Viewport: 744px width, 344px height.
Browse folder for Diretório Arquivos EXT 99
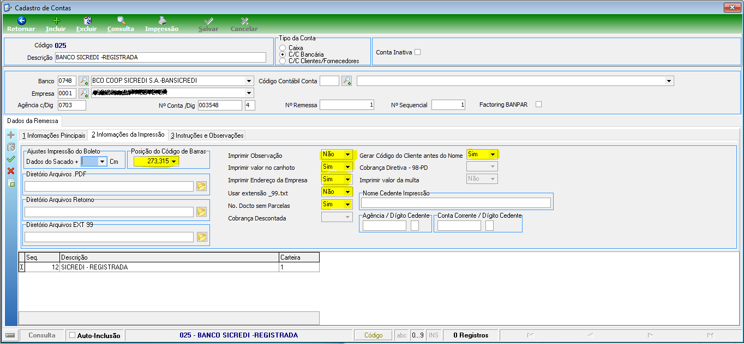click(x=202, y=237)
